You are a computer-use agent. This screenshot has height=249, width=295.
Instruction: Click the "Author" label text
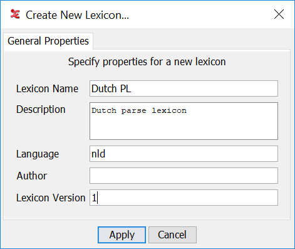(32, 176)
